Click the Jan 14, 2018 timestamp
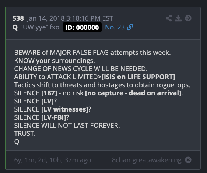This screenshot has height=173, width=207. pos(70,18)
